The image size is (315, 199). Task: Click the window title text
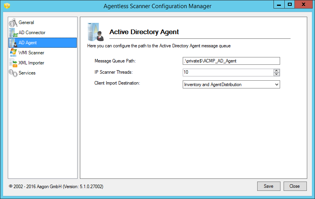[157, 6]
